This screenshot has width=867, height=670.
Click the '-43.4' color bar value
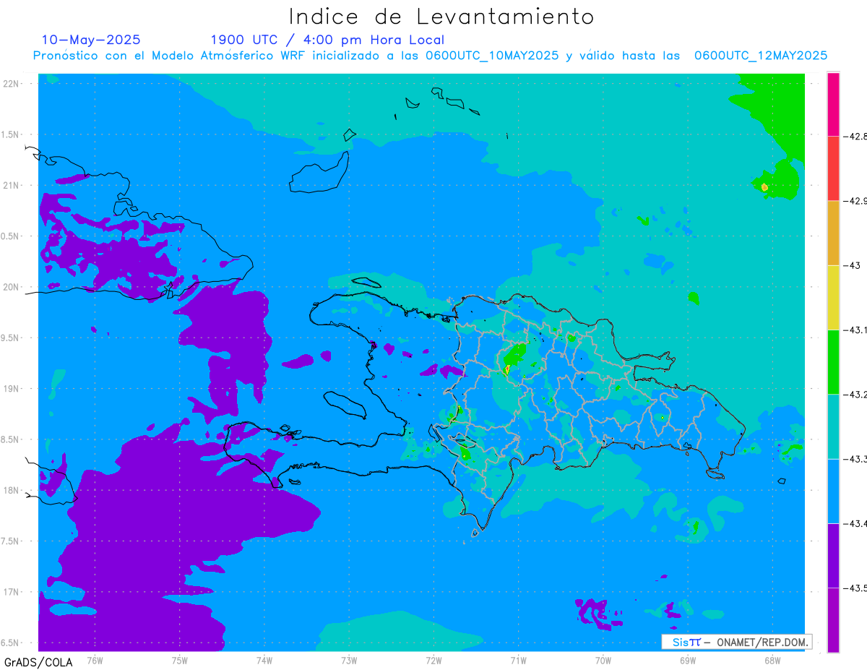pos(855,523)
